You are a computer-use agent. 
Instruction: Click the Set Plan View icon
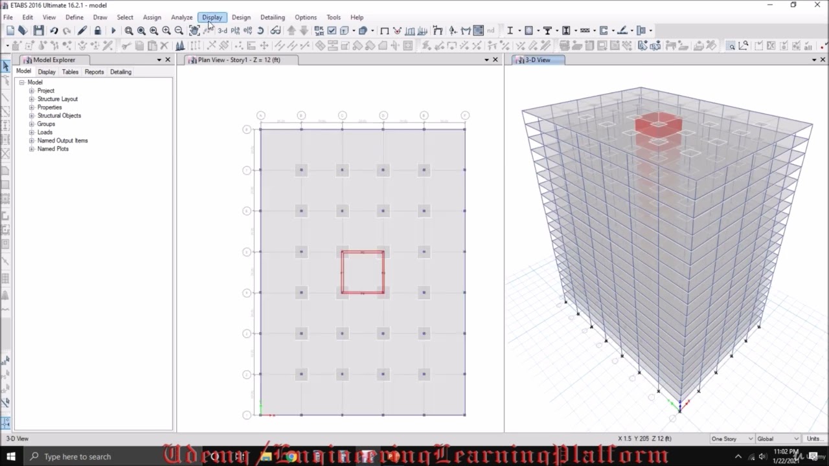click(235, 30)
